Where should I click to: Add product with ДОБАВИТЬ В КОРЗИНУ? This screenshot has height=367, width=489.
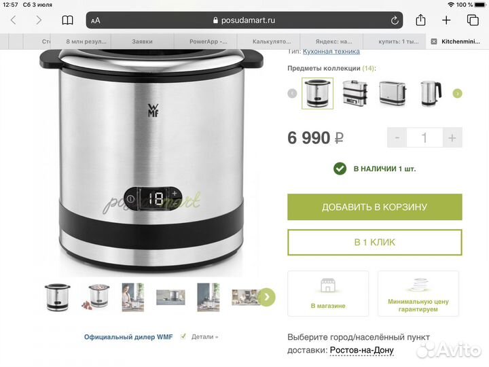click(x=374, y=207)
